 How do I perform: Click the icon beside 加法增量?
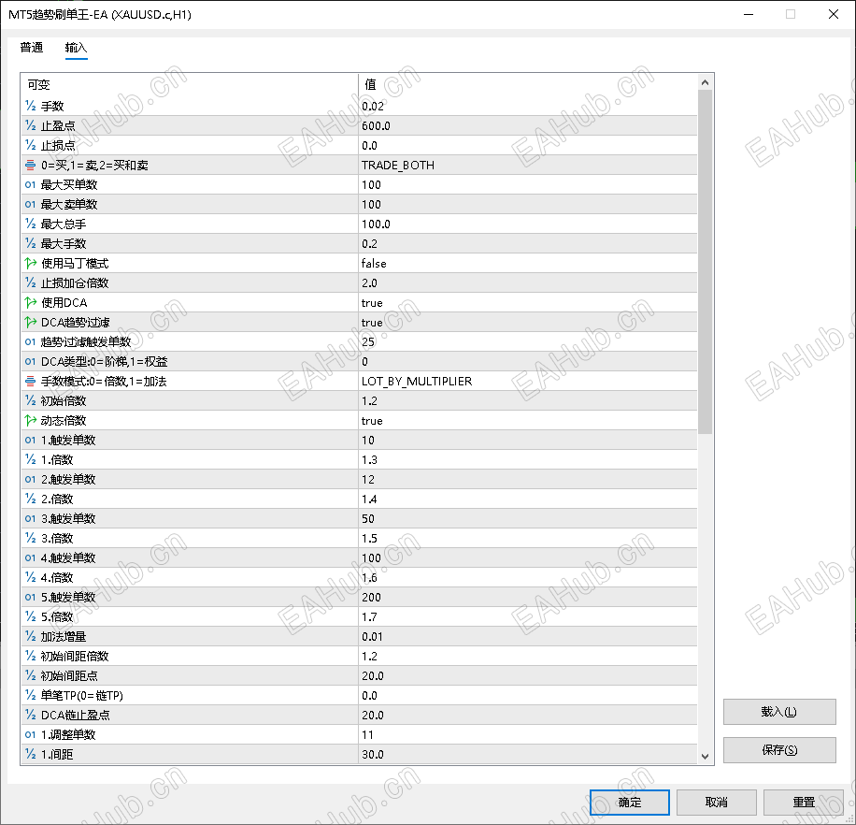[x=31, y=636]
